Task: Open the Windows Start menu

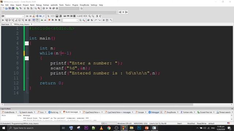Action: pos(4,128)
